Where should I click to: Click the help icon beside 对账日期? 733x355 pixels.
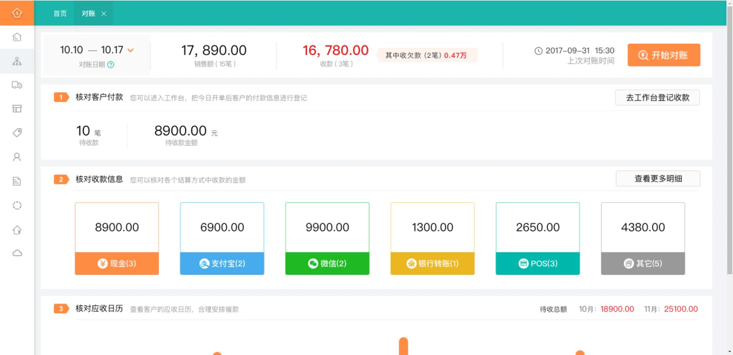[x=111, y=65]
